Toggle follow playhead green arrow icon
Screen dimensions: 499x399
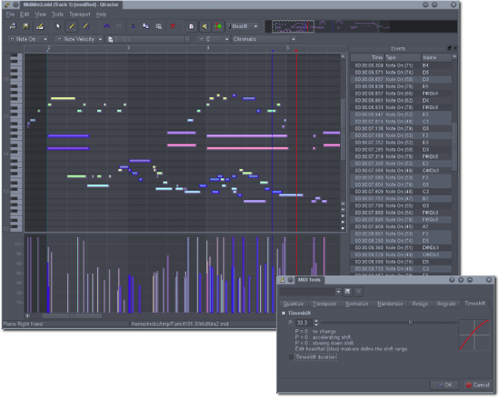(218, 27)
